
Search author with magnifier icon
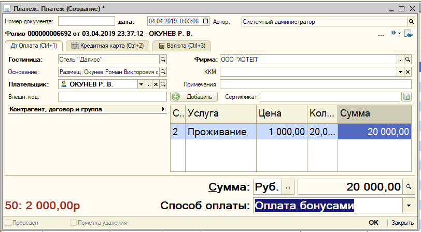[411, 21]
